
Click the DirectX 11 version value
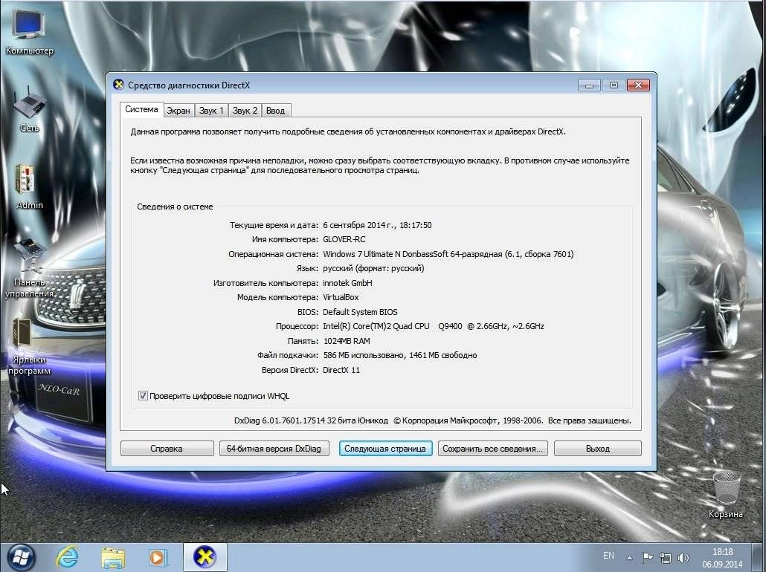click(x=341, y=370)
